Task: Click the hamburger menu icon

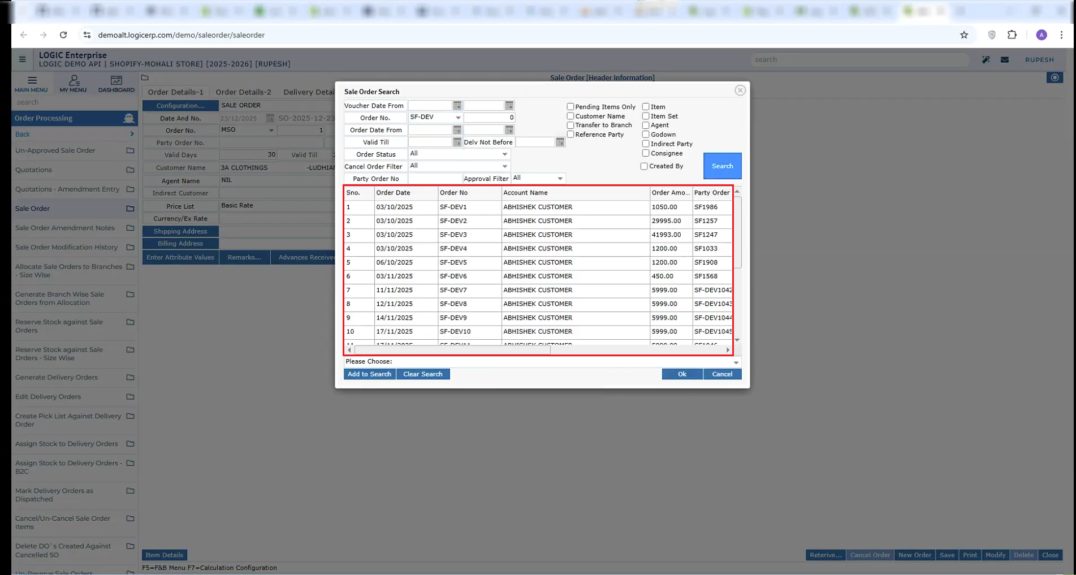Action: point(22,59)
